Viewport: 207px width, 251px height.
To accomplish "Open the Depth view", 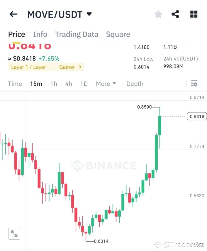I will tap(135, 84).
